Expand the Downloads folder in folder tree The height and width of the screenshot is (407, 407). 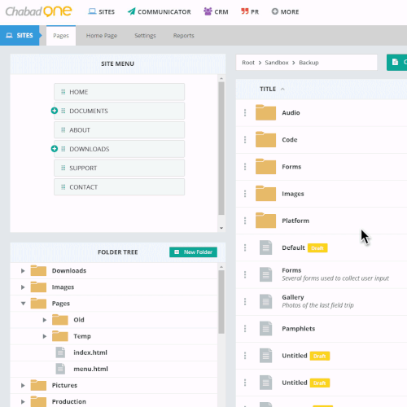point(23,271)
